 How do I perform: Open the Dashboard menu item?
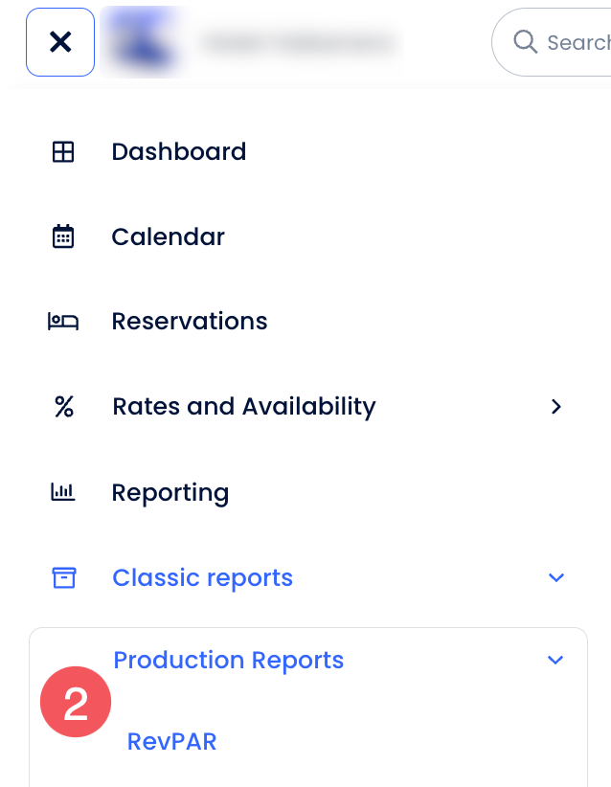[179, 151]
